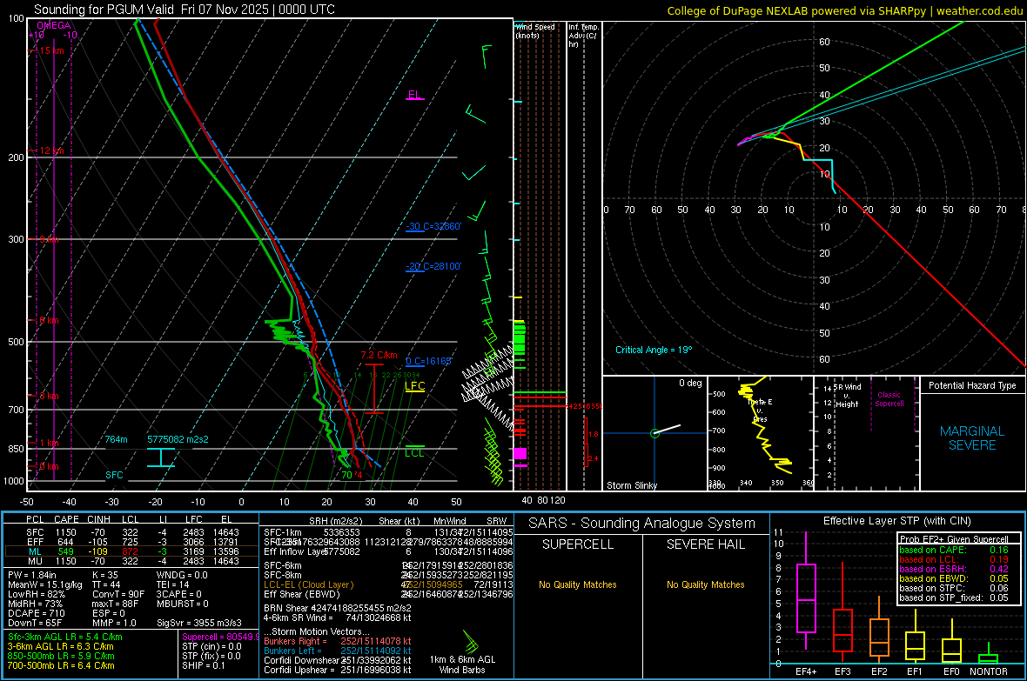The height and width of the screenshot is (681, 1027).
Task: Click the 'based on ESRH' probability row
Action: point(954,569)
